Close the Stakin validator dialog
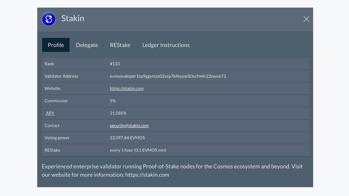The image size is (349, 196). (x=306, y=19)
